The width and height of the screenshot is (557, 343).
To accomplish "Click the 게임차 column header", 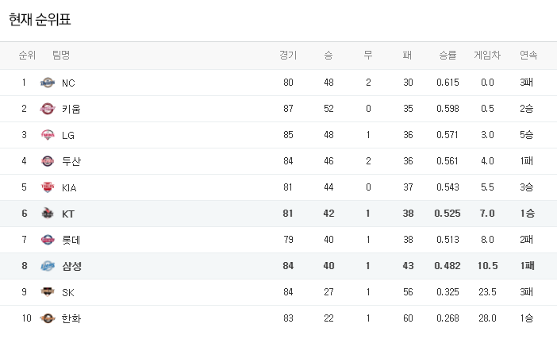I will pos(487,56).
